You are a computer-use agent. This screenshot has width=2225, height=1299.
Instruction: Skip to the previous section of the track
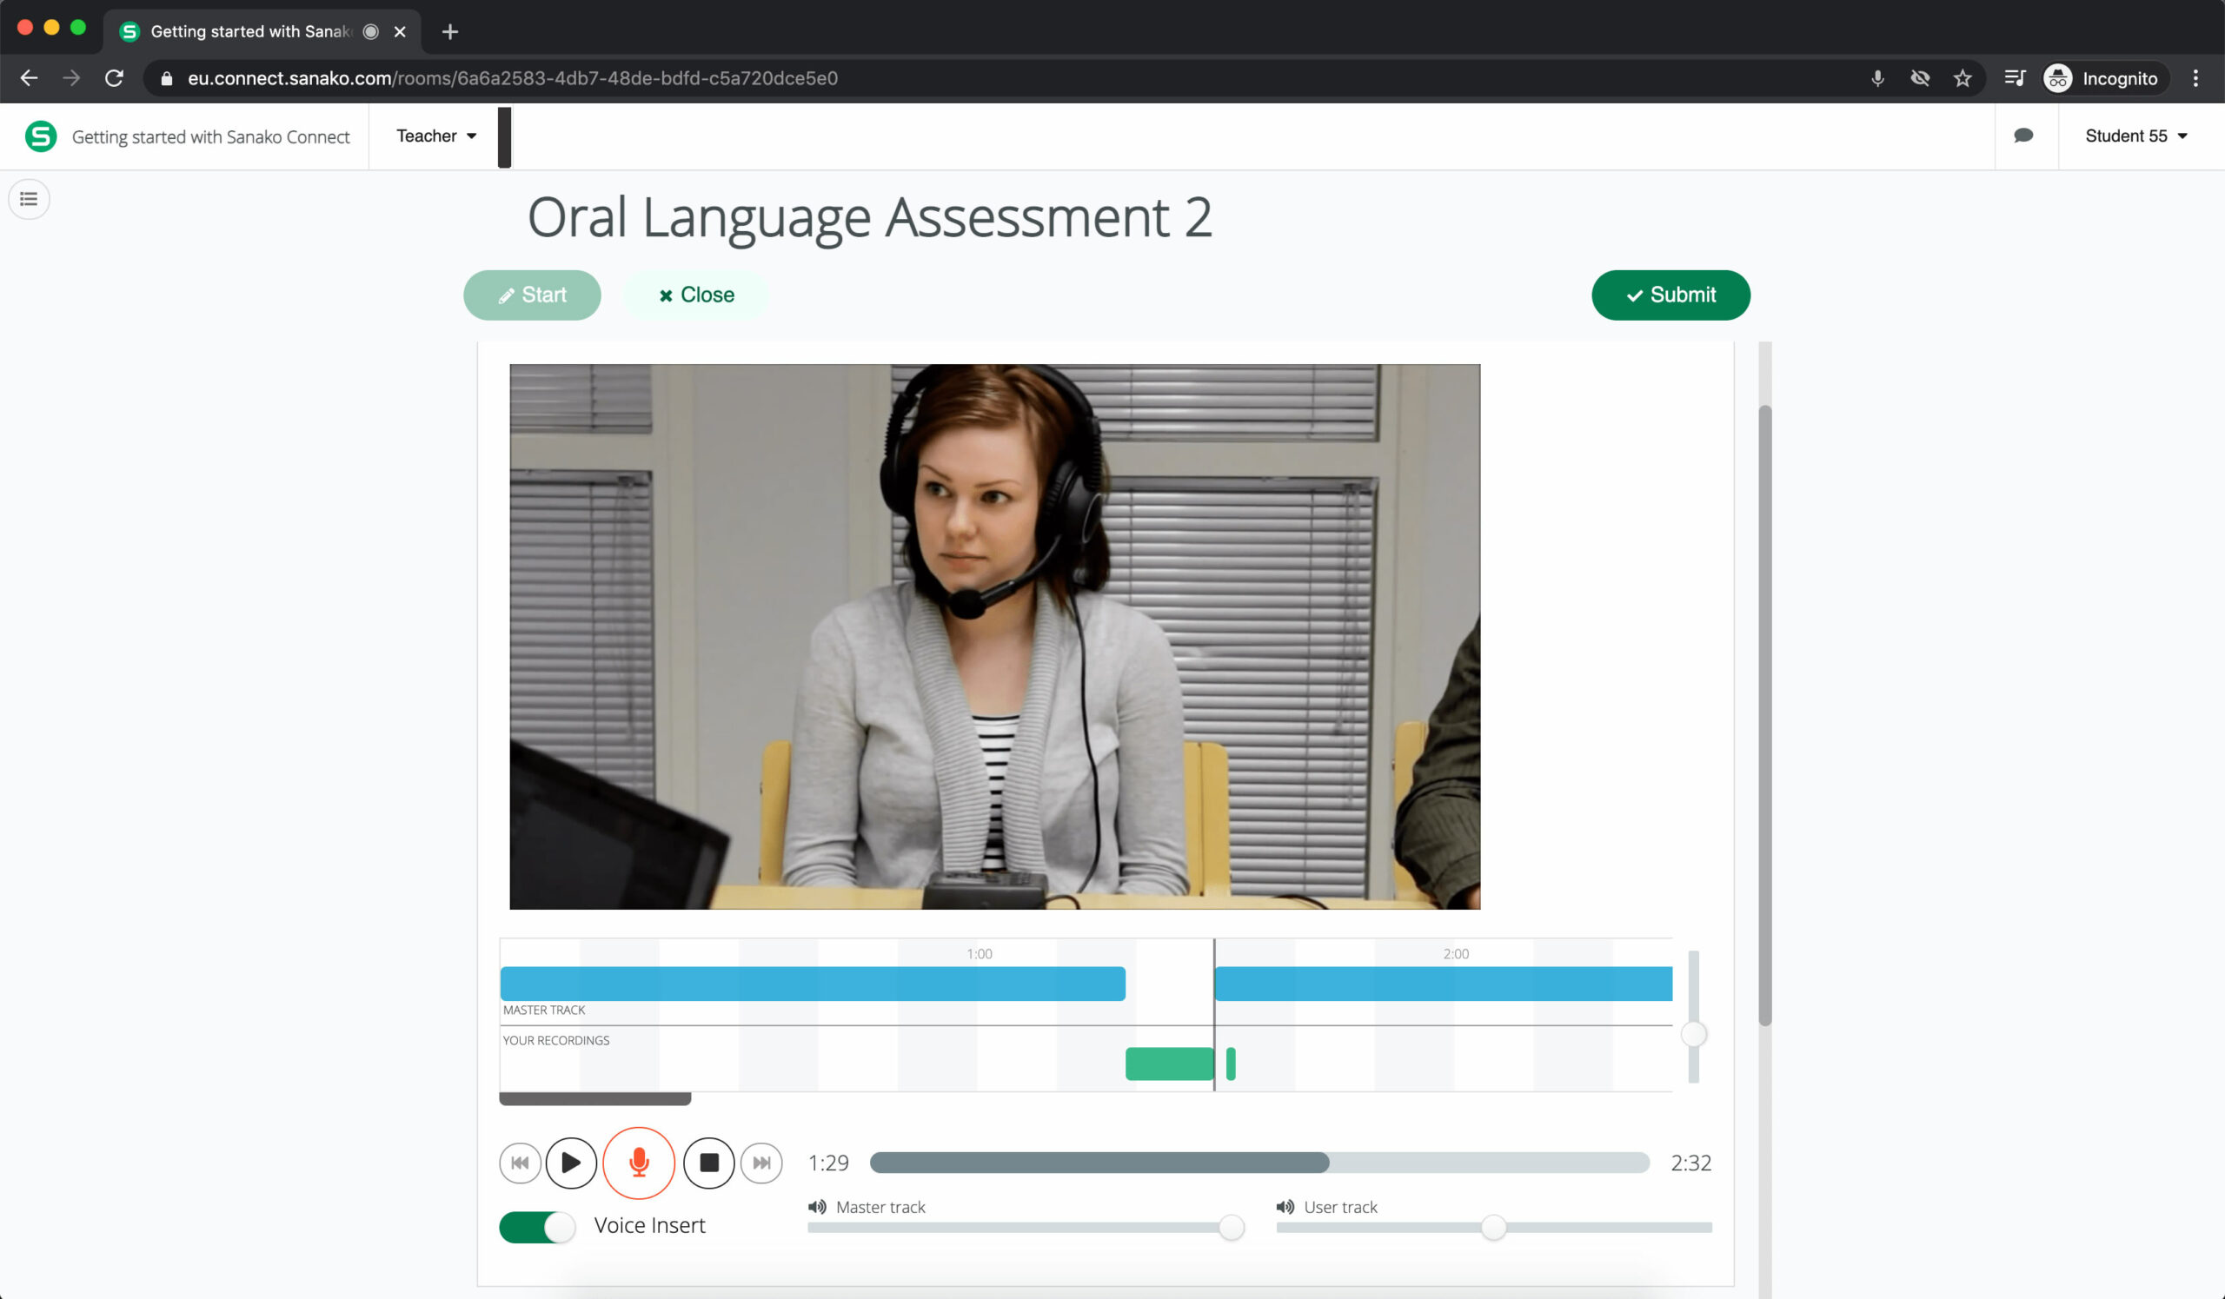tap(520, 1163)
